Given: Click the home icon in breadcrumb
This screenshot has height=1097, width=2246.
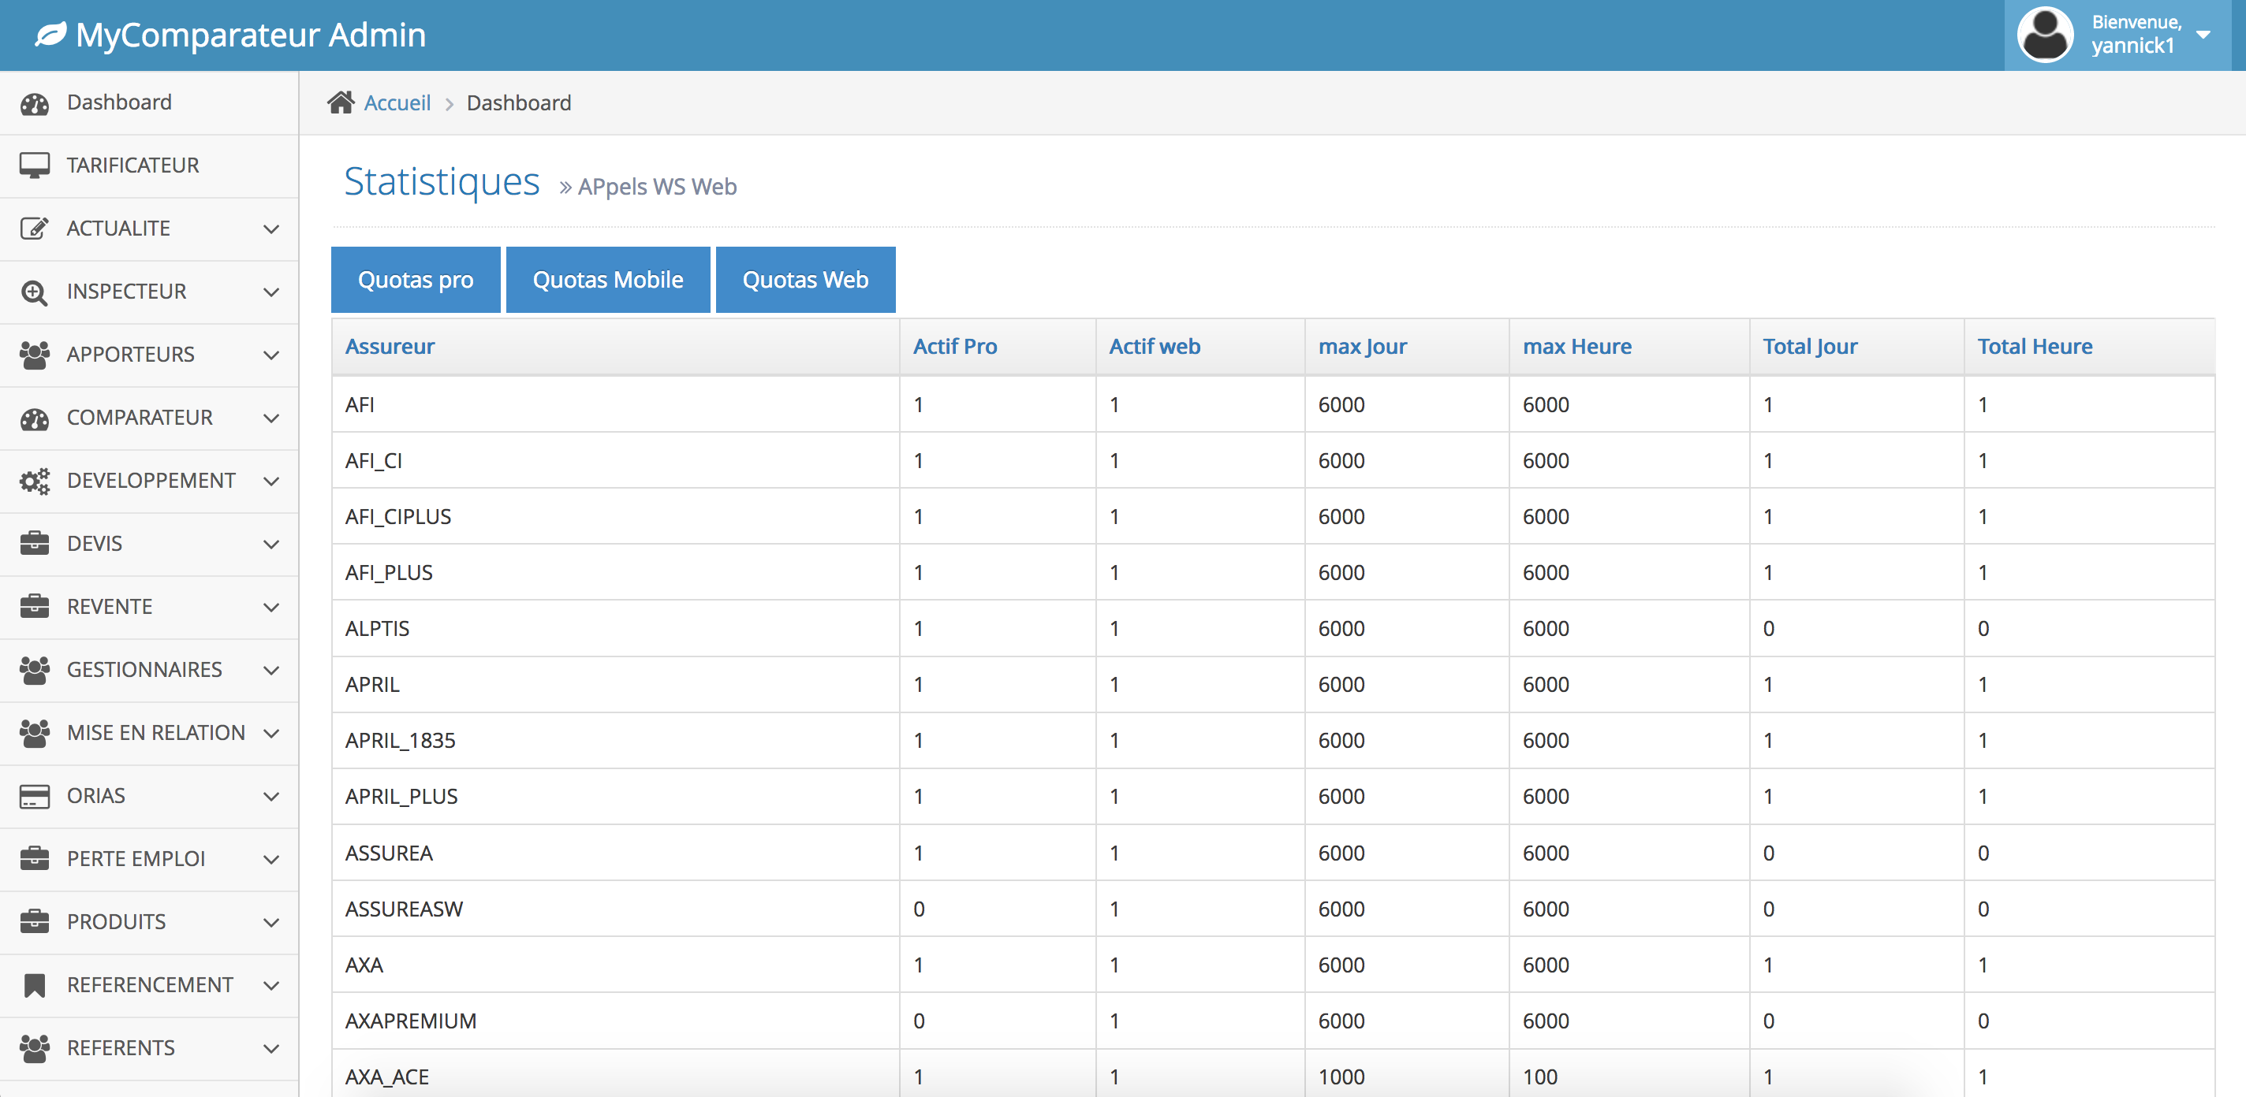Looking at the screenshot, I should (x=341, y=102).
